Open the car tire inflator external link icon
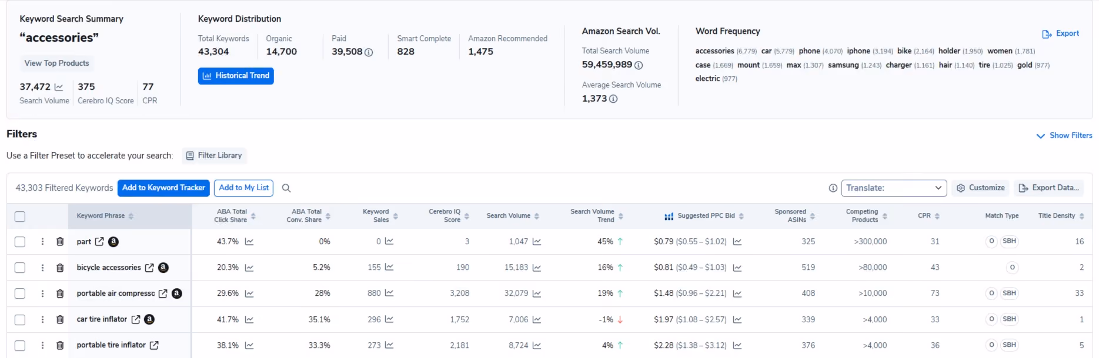1099x358 pixels. (x=136, y=319)
